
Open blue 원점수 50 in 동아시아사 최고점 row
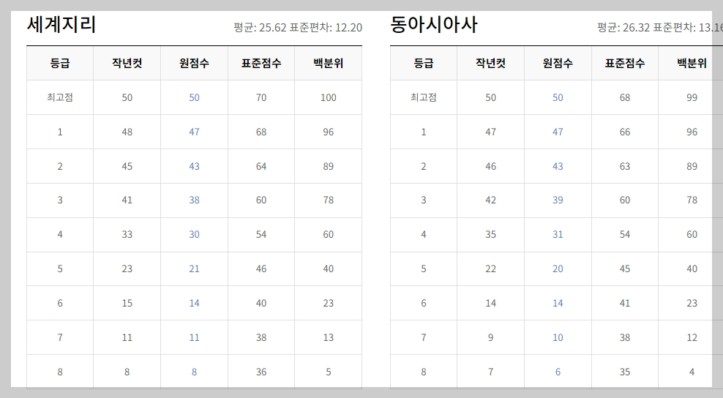[558, 98]
